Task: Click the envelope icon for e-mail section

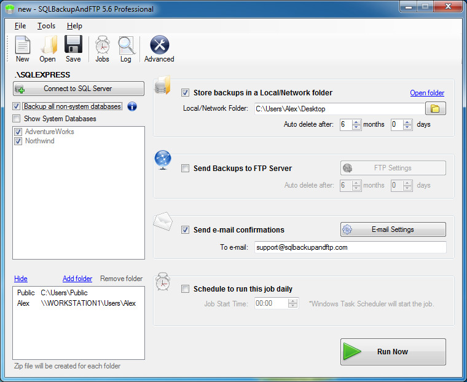Action: (x=163, y=221)
